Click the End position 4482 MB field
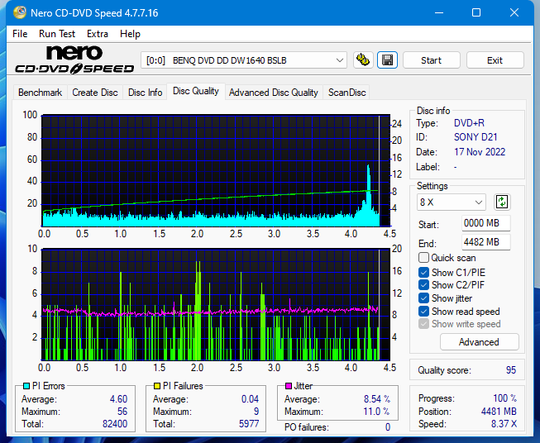 [x=485, y=242]
